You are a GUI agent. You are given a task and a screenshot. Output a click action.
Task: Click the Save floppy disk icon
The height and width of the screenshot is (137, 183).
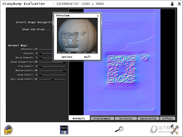[64, 130]
